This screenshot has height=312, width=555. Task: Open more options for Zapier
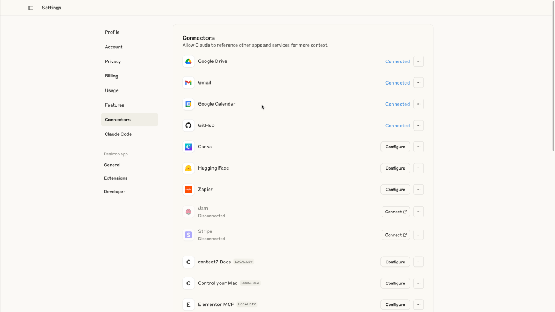pyautogui.click(x=418, y=190)
